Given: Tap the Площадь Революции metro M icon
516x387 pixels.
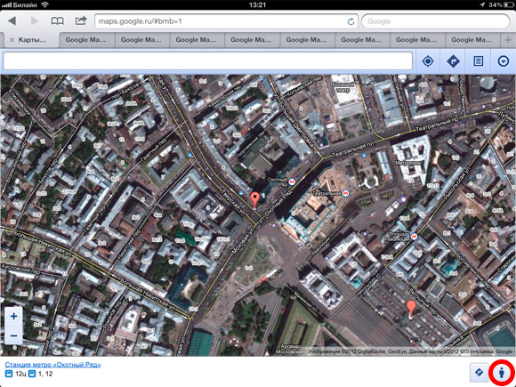Looking at the screenshot, I should click(x=414, y=237).
